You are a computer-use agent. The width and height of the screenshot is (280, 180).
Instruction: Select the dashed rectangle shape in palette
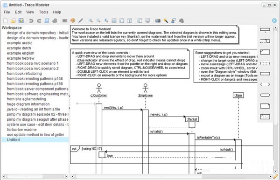click(x=265, y=63)
